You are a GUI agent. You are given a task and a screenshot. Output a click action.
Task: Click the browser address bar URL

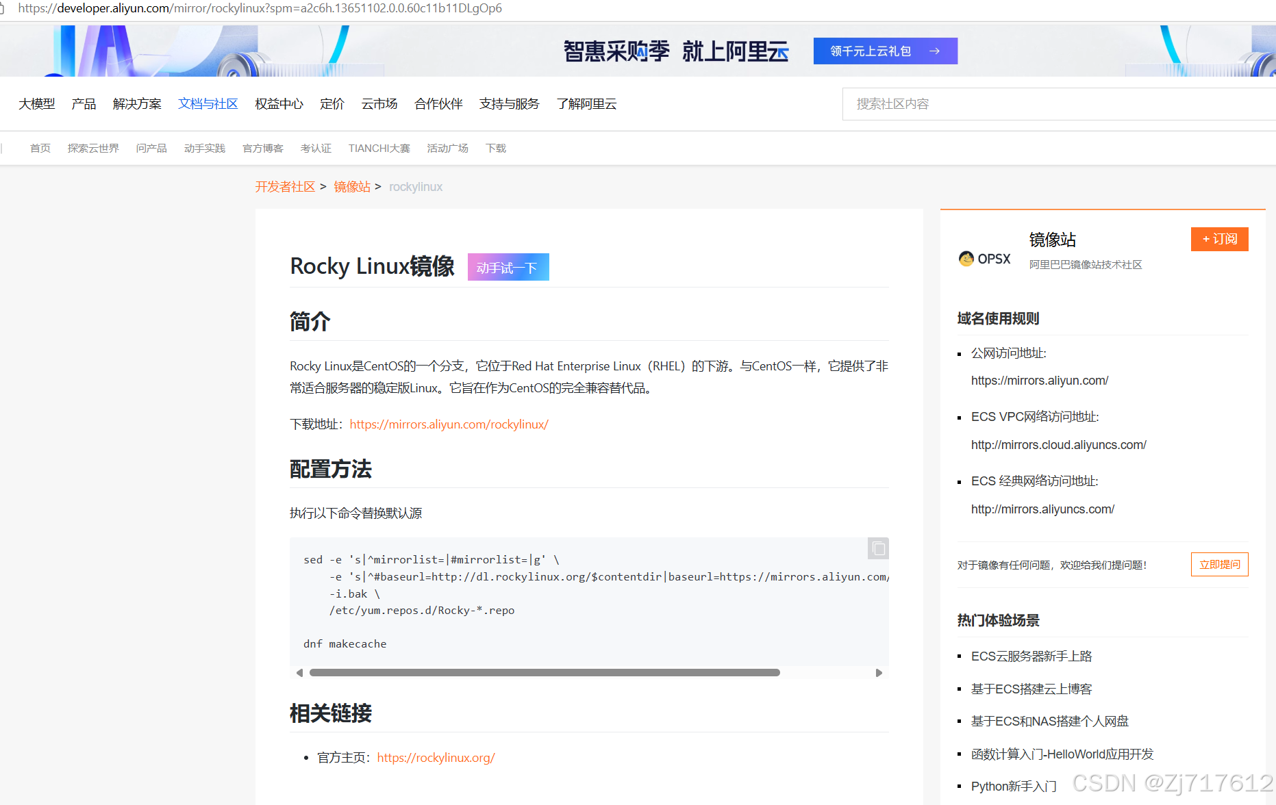click(260, 8)
